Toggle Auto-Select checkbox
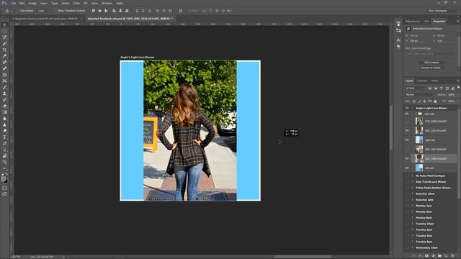The height and width of the screenshot is (259, 461). tap(17, 11)
